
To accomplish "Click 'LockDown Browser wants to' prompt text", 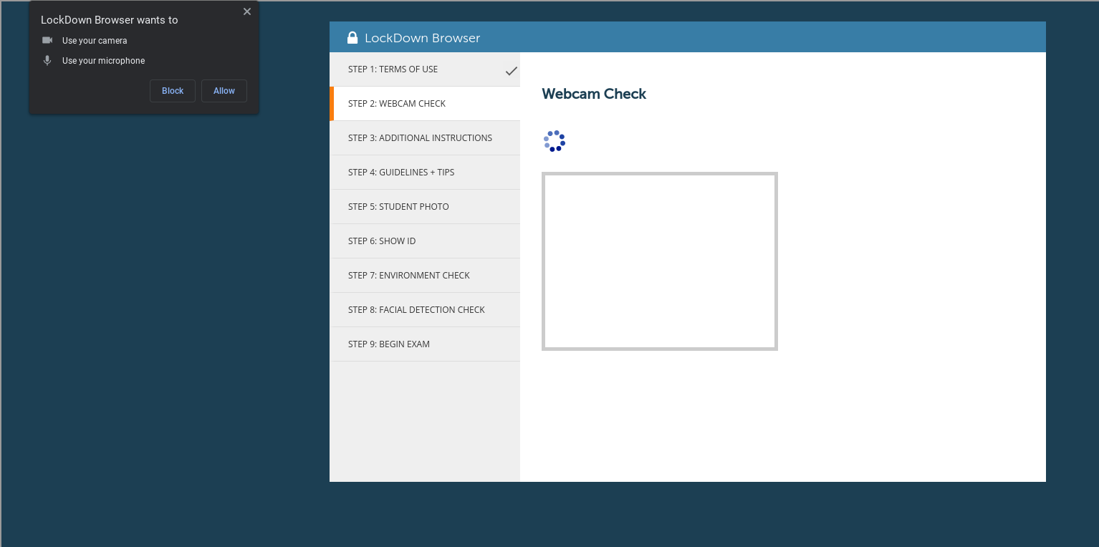I will [x=110, y=20].
